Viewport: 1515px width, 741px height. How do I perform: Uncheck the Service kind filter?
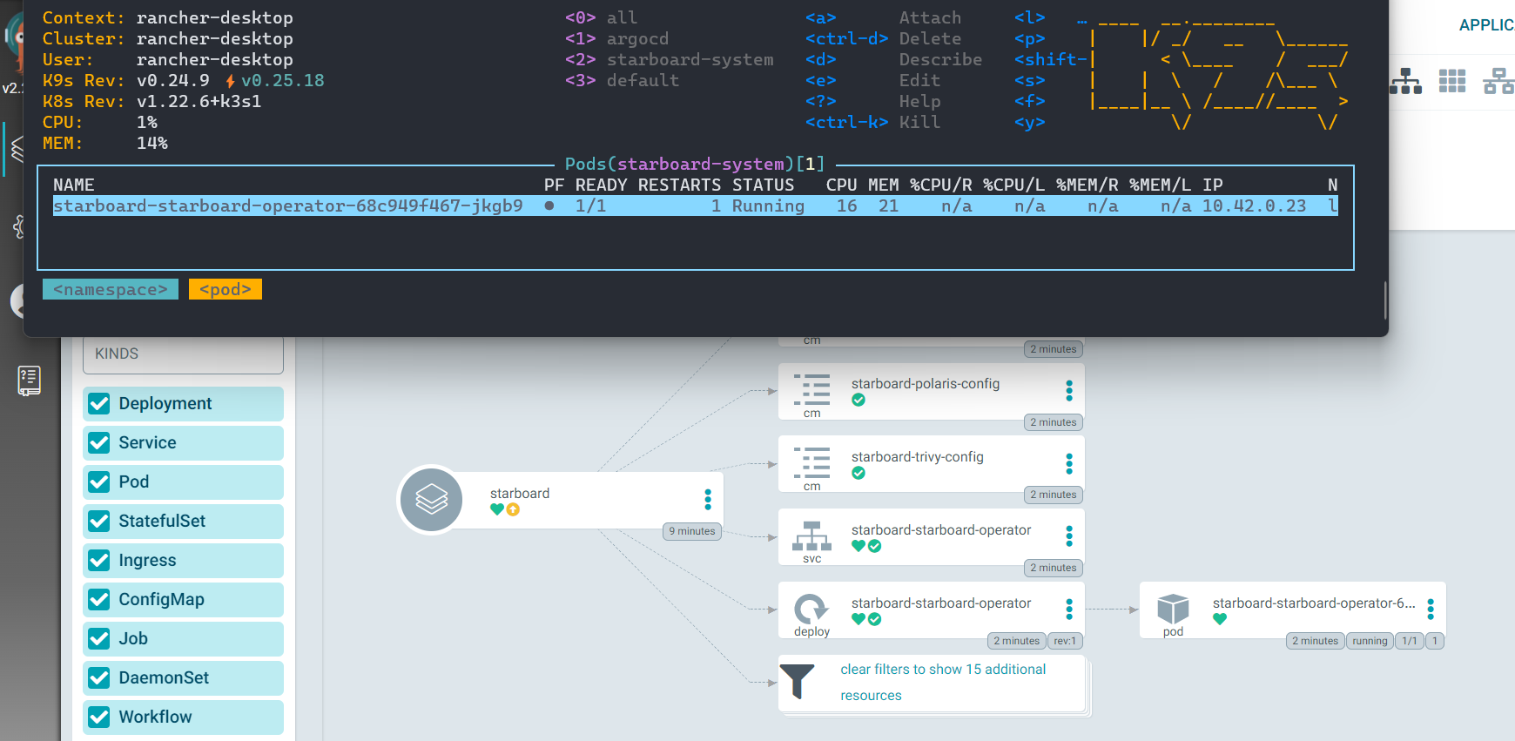point(99,442)
